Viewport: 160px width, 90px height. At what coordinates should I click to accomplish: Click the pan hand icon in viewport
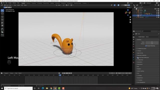tap(130, 20)
